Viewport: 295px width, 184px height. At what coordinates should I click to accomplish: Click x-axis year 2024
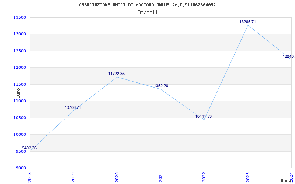point(291,177)
